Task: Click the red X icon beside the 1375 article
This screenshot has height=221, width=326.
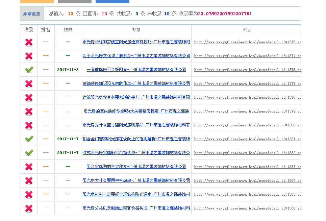Action: click(29, 42)
